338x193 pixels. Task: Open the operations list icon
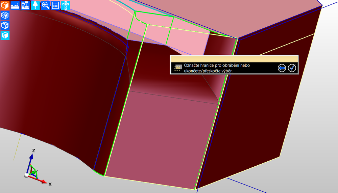pyautogui.click(x=56, y=5)
